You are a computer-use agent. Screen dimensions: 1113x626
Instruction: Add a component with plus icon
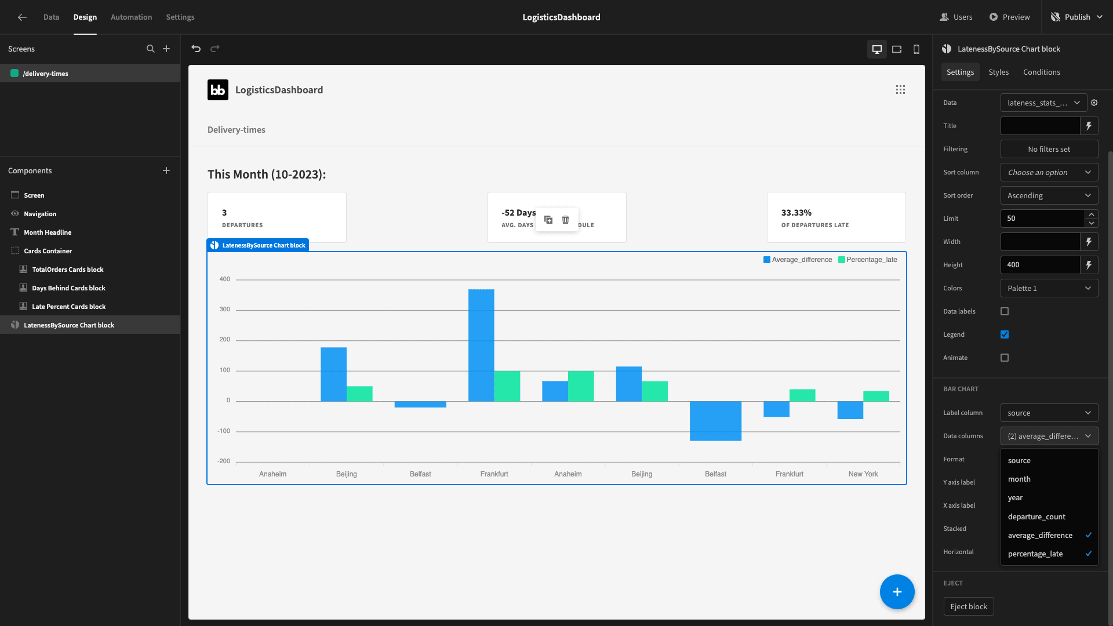pyautogui.click(x=166, y=170)
